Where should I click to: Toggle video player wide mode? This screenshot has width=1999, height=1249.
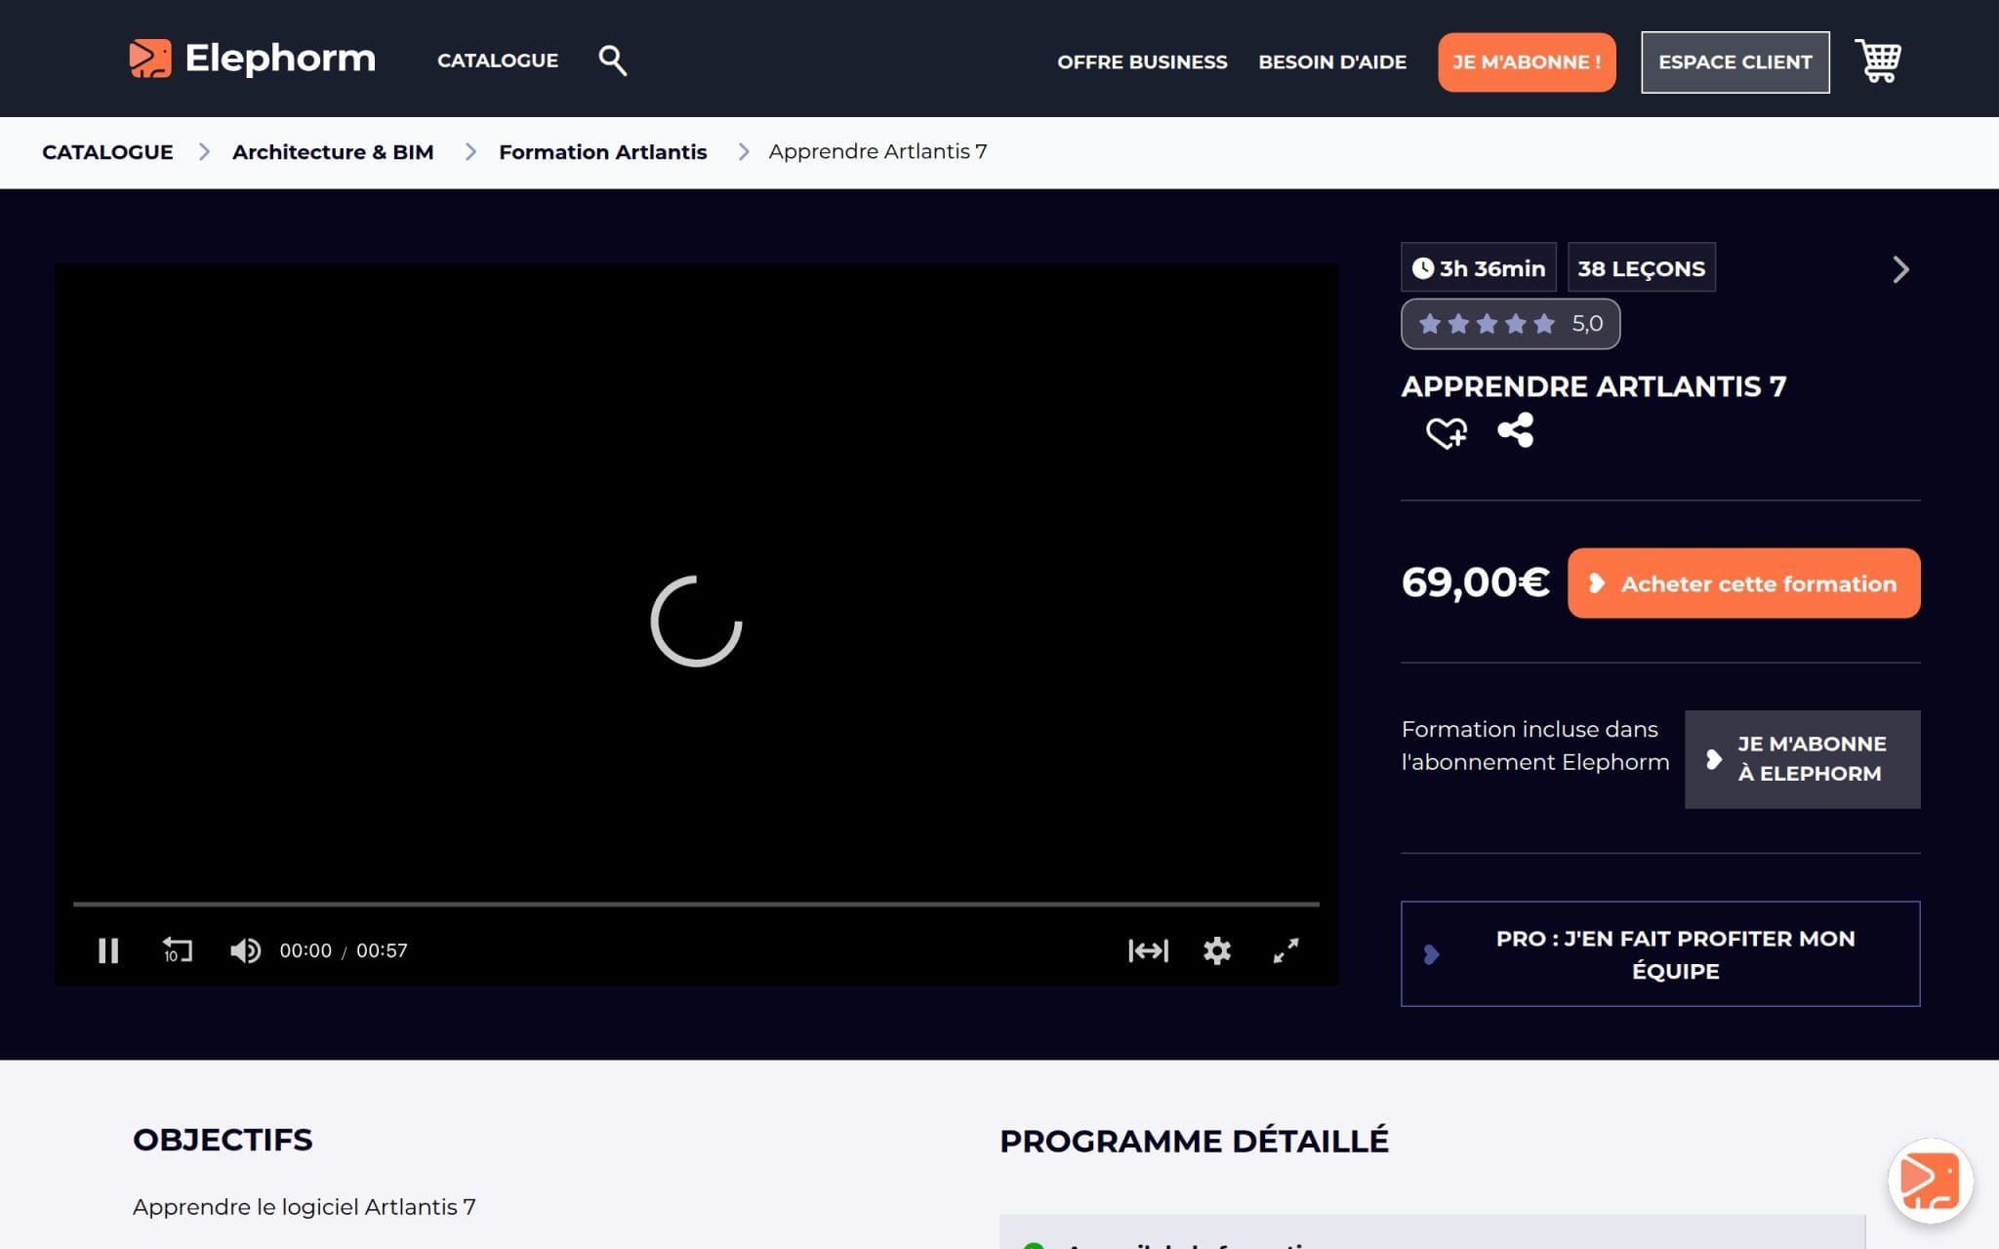[x=1148, y=950]
